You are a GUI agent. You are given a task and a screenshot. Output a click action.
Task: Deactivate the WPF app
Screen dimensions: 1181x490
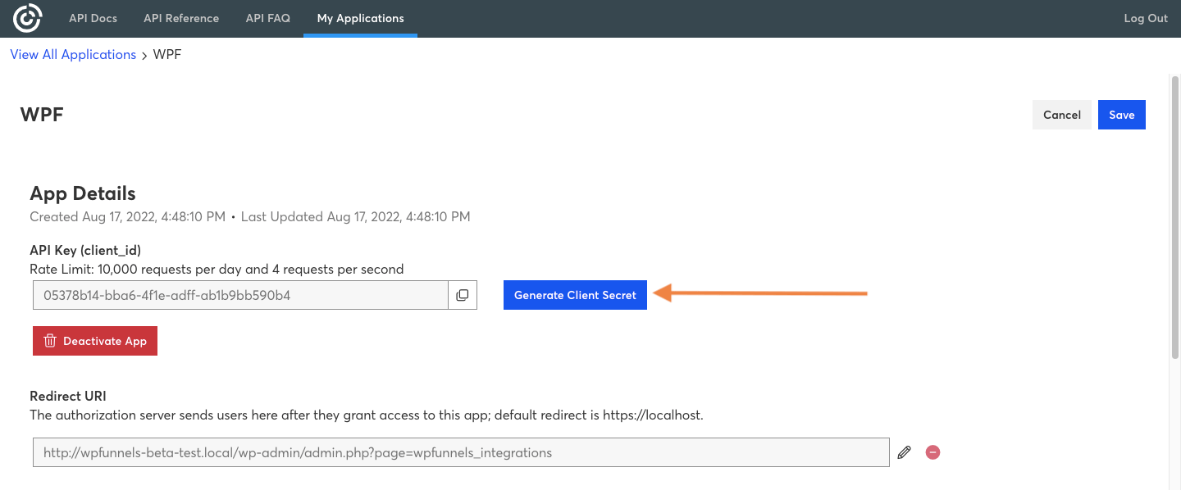point(95,341)
